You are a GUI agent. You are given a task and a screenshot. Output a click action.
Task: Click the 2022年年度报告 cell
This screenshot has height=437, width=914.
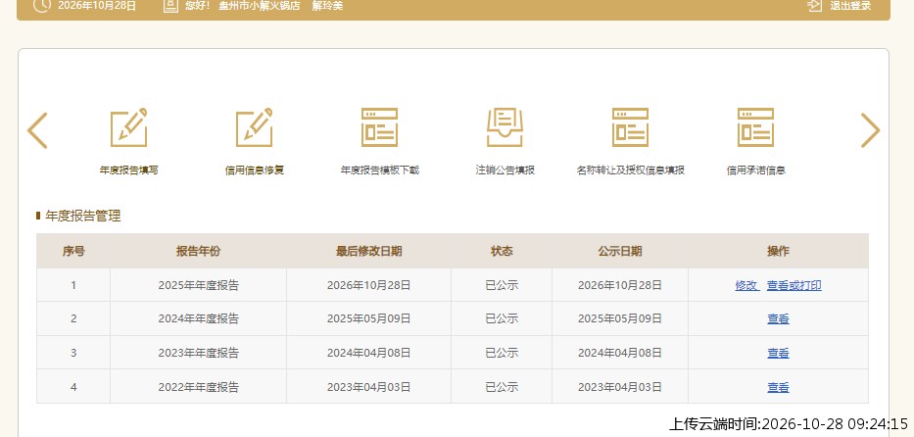(x=198, y=387)
